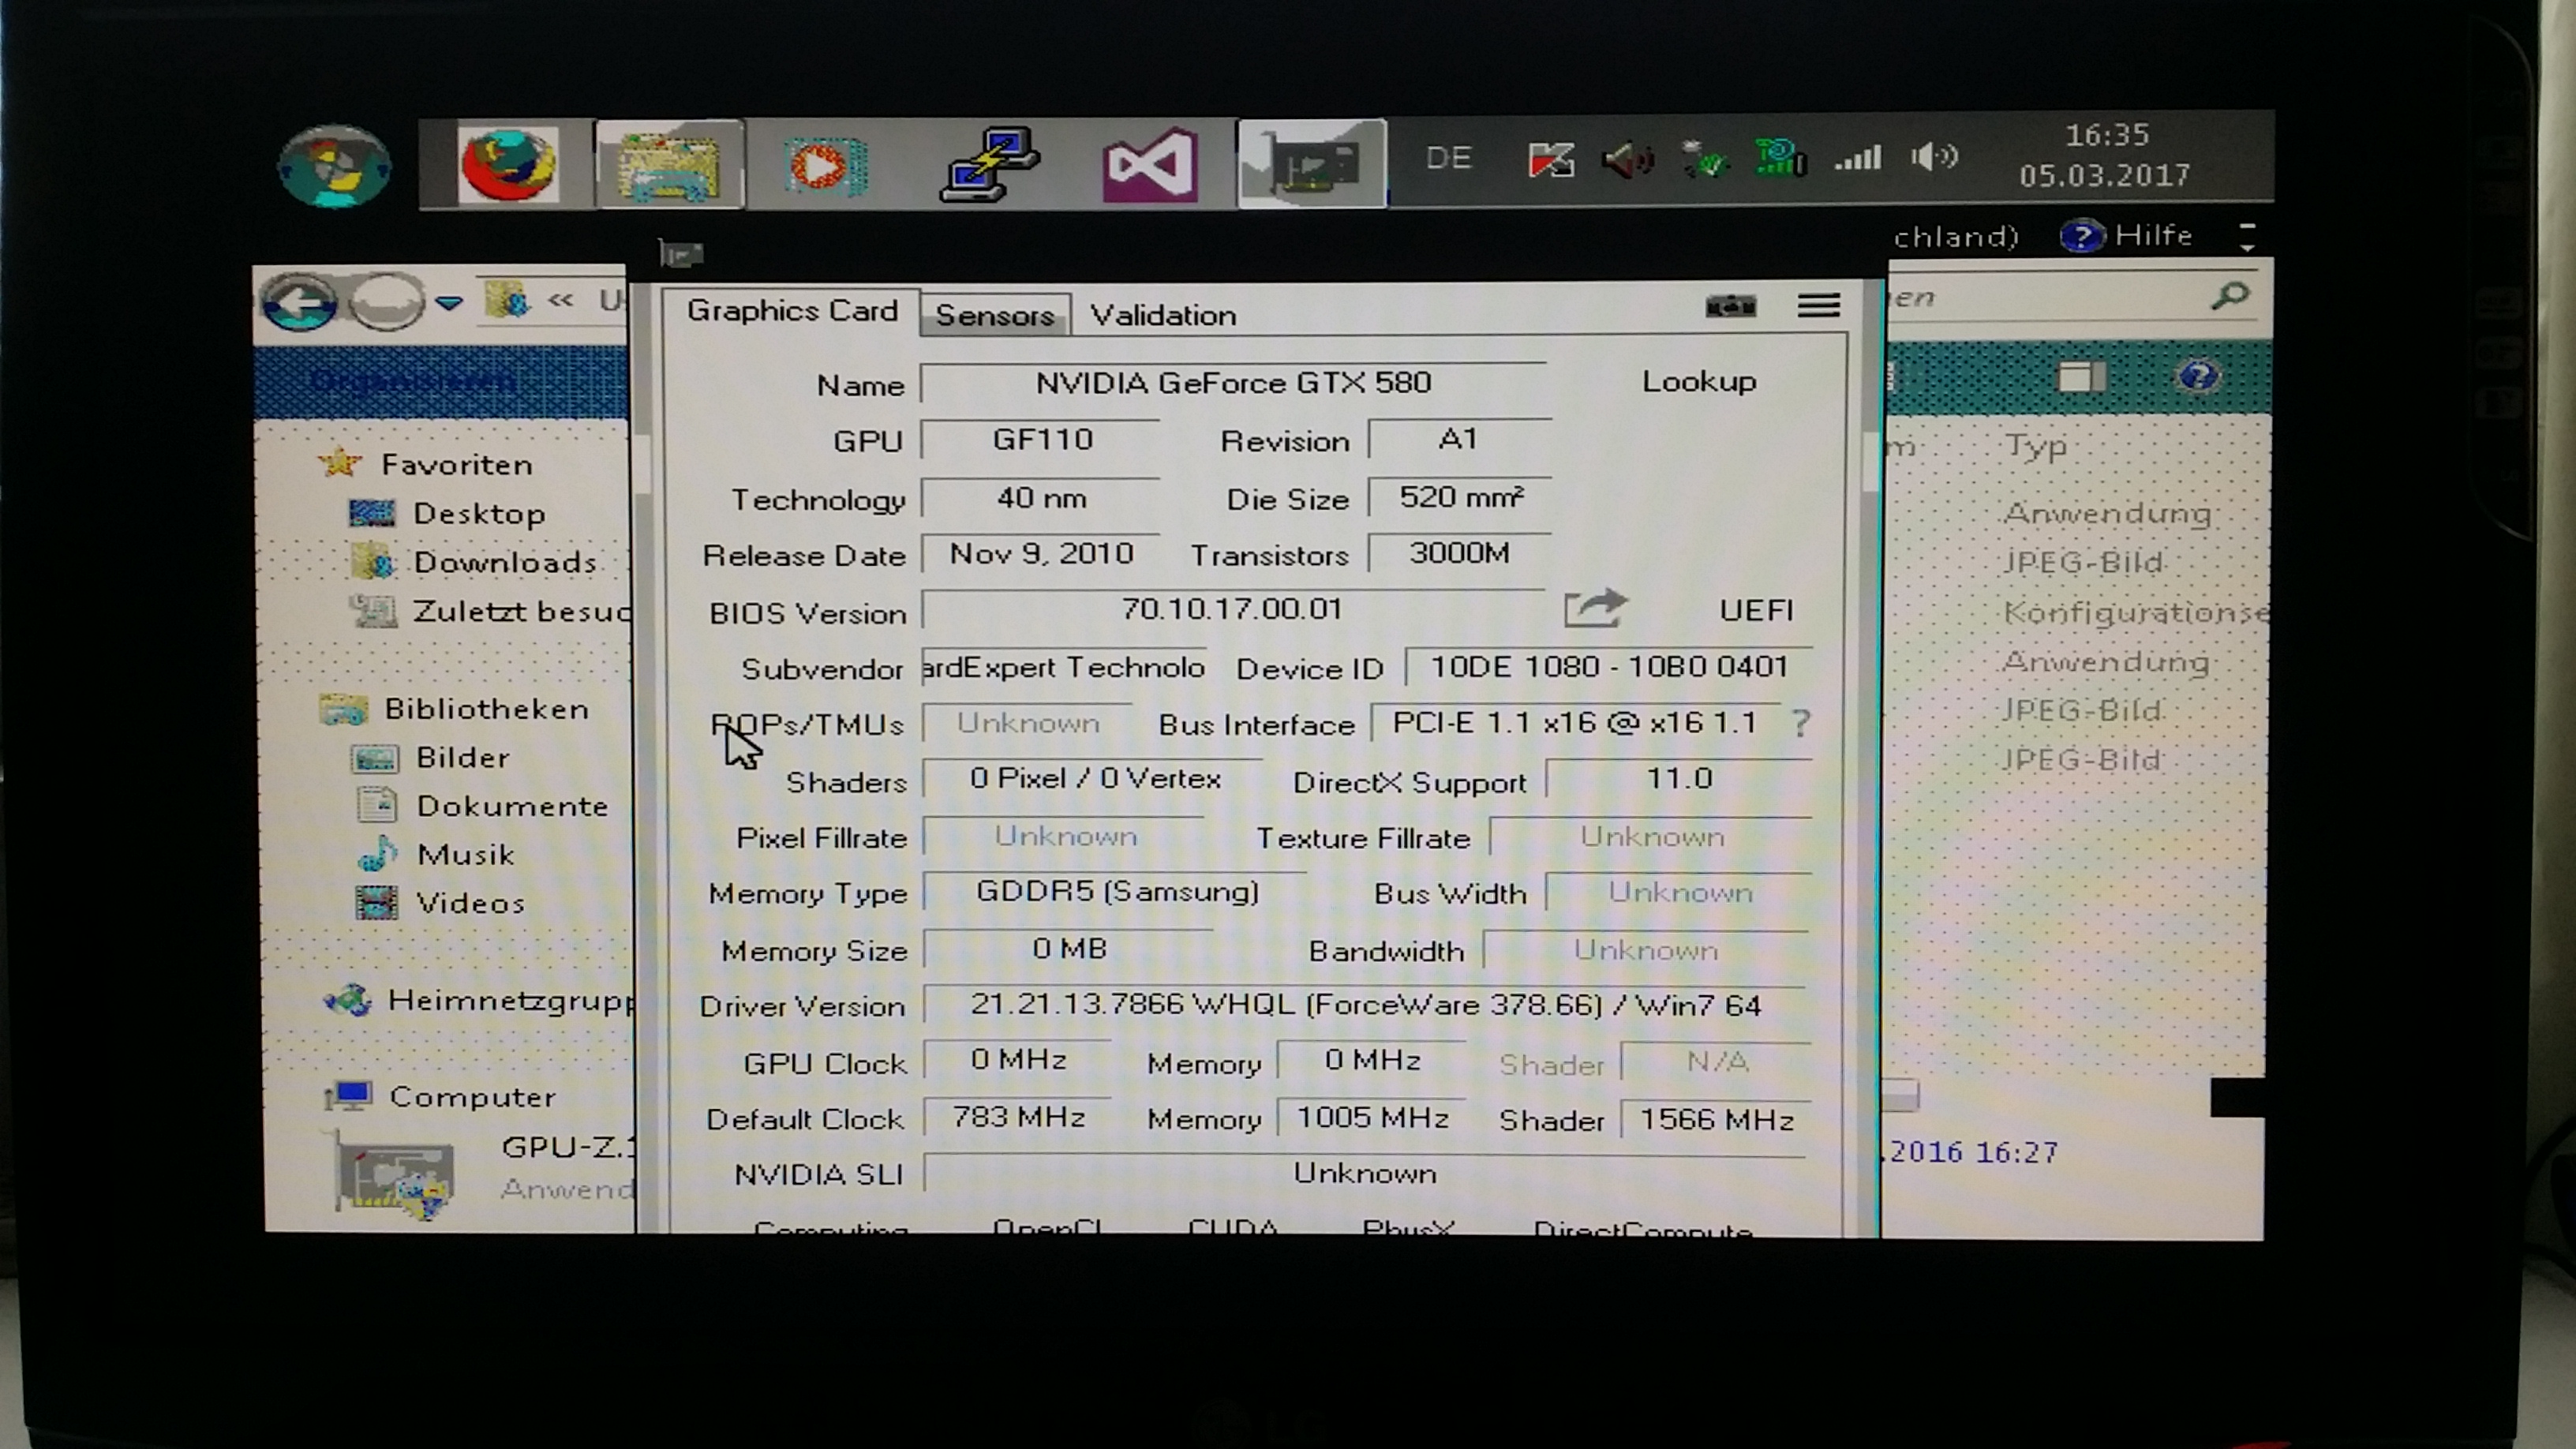Open Firefox from the taskbar
Image resolution: width=2576 pixels, height=1449 pixels.
click(x=508, y=165)
